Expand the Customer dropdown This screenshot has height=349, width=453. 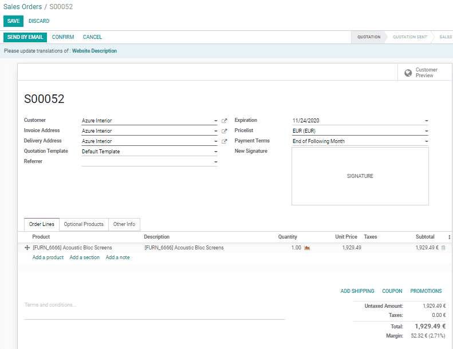tap(215, 121)
